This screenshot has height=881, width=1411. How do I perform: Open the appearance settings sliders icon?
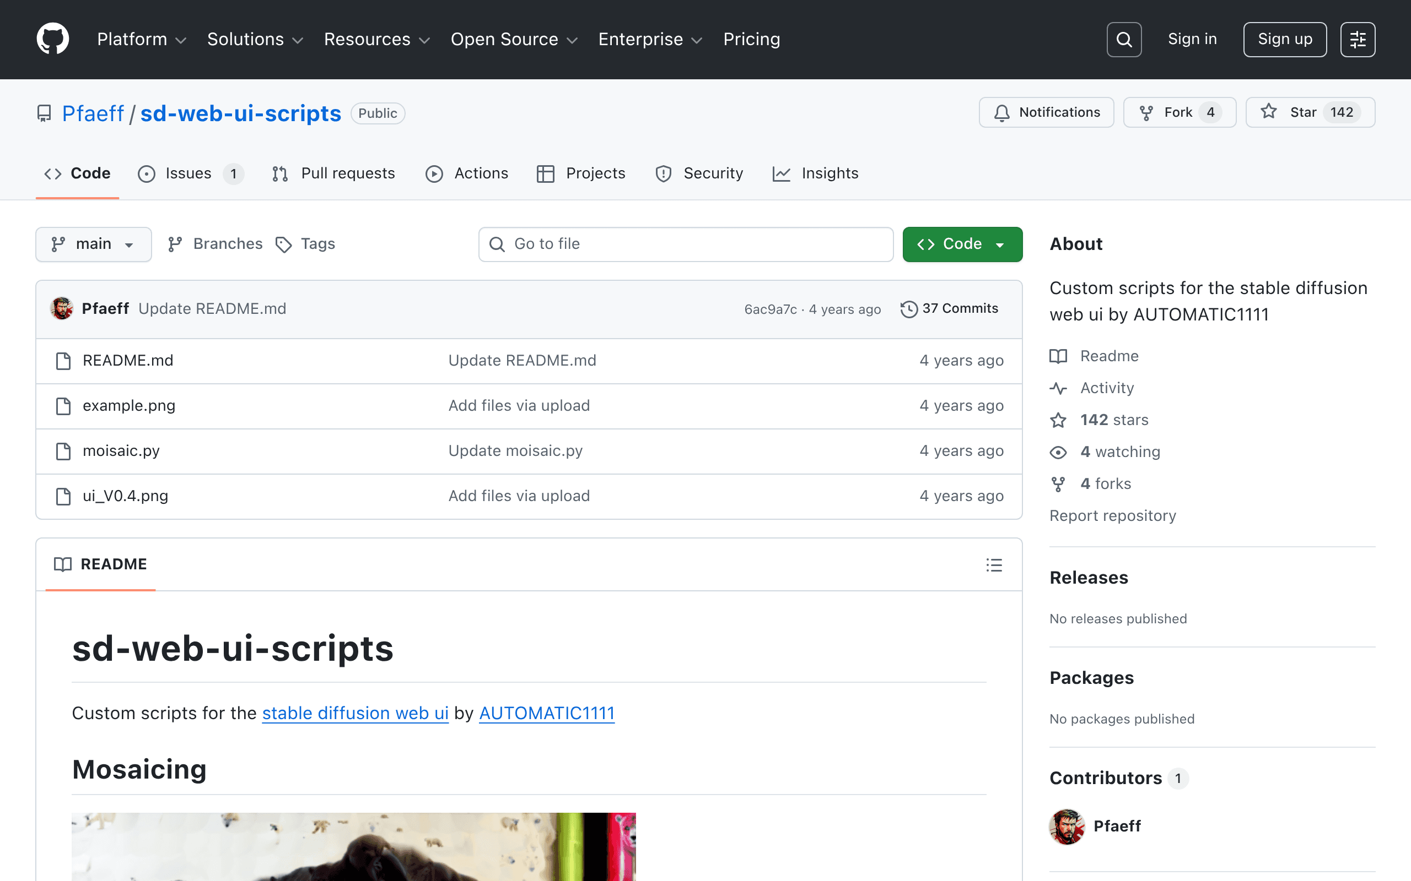click(1358, 40)
